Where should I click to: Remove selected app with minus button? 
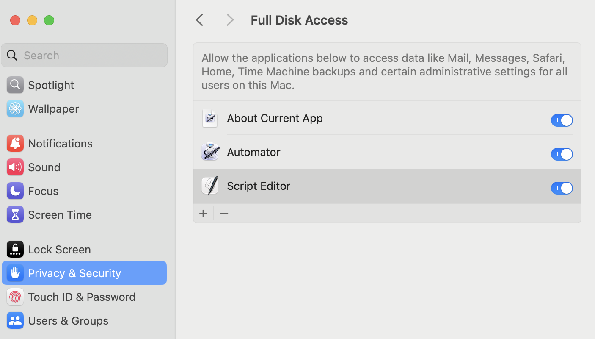tap(224, 214)
